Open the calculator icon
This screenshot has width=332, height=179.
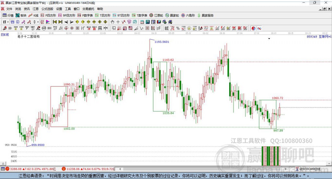pyautogui.click(x=148, y=22)
